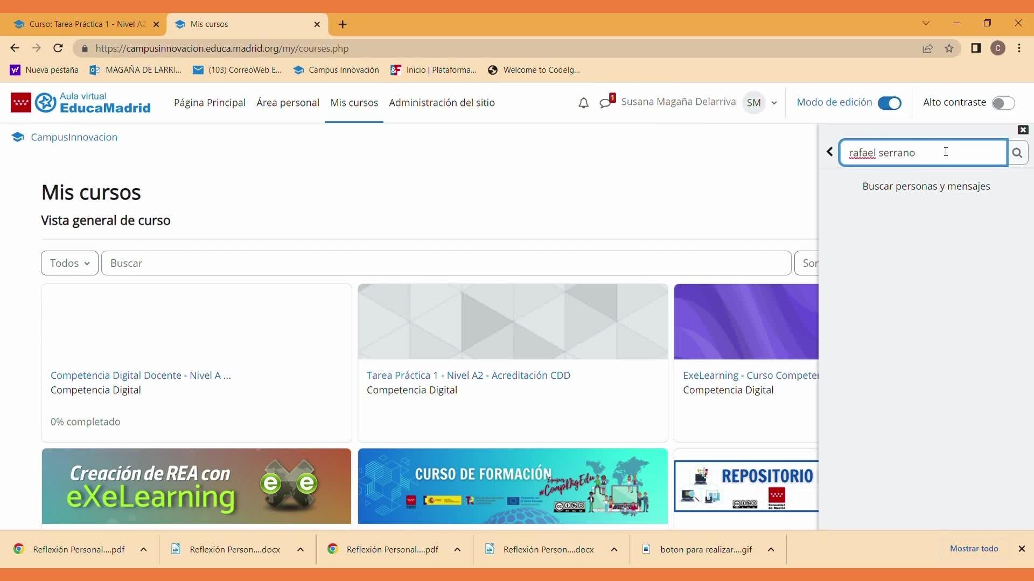This screenshot has width=1034, height=581.
Task: Toggle Modo de edición switch
Action: point(889,103)
